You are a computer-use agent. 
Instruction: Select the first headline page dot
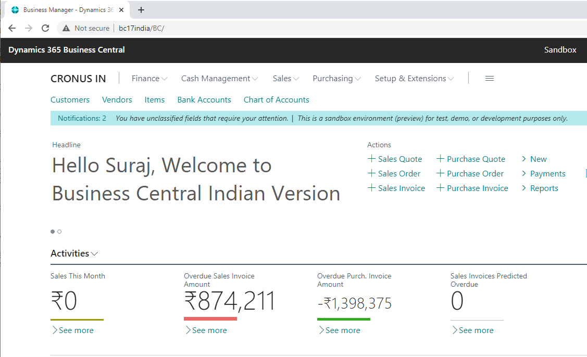coord(53,232)
